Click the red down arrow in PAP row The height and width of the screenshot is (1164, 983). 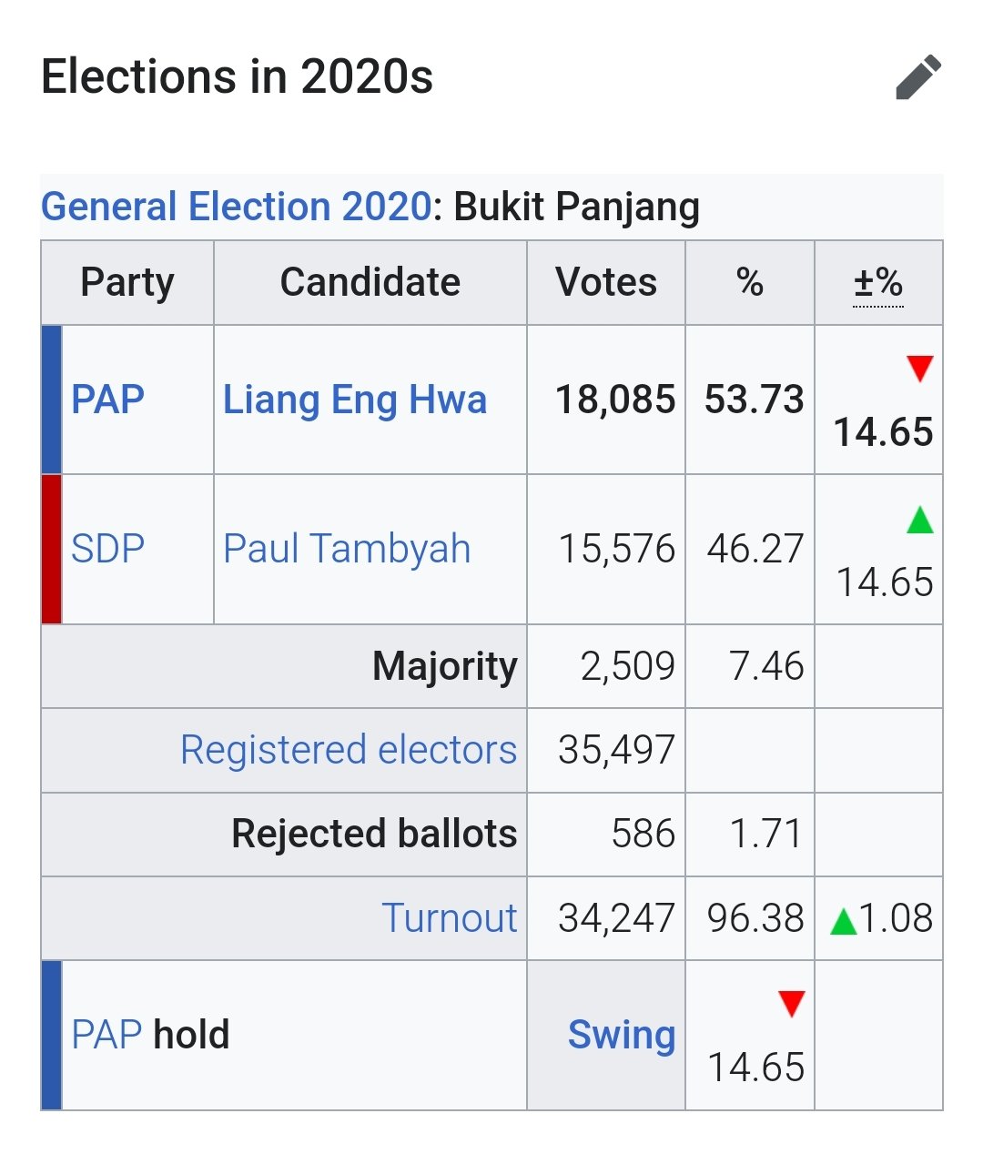point(920,369)
